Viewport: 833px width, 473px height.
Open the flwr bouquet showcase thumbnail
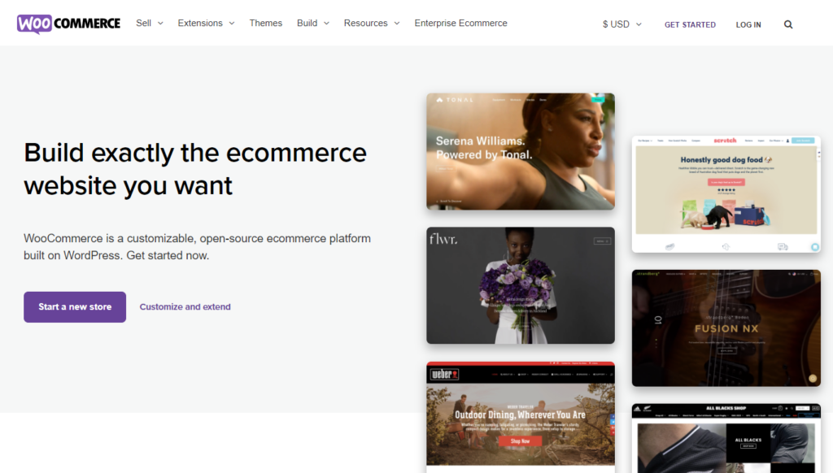[x=521, y=285]
